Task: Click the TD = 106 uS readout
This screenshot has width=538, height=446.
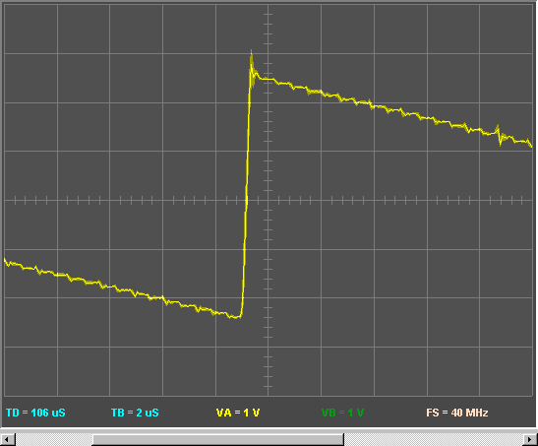Action: click(35, 413)
